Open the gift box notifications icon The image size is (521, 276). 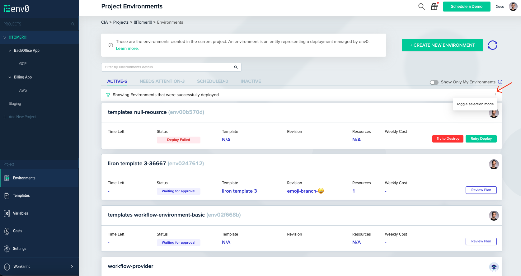pyautogui.click(x=434, y=7)
